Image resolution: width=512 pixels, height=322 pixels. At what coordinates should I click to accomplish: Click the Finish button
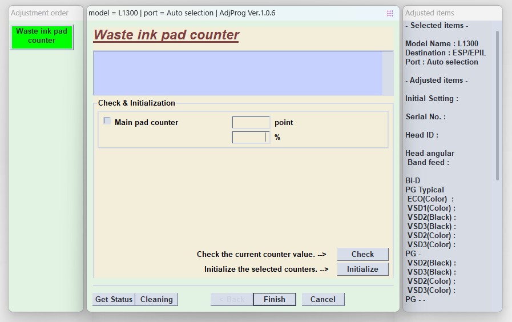coord(274,299)
